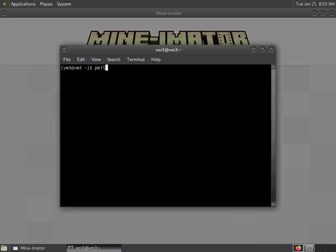Open the Places menu in top panel
The image size is (336, 252).
click(46, 4)
